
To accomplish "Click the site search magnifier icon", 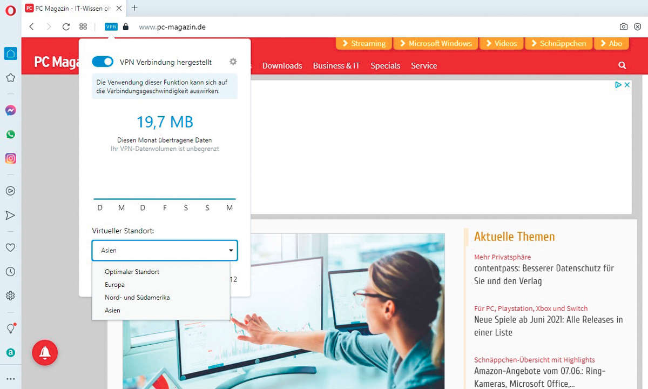I will point(622,65).
